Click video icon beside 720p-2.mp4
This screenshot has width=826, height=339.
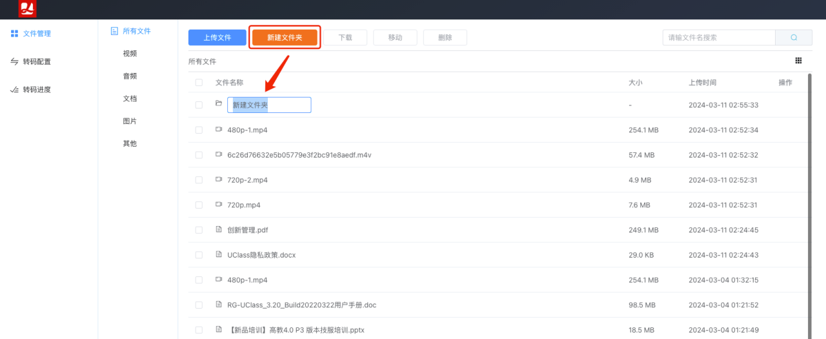[x=219, y=180]
